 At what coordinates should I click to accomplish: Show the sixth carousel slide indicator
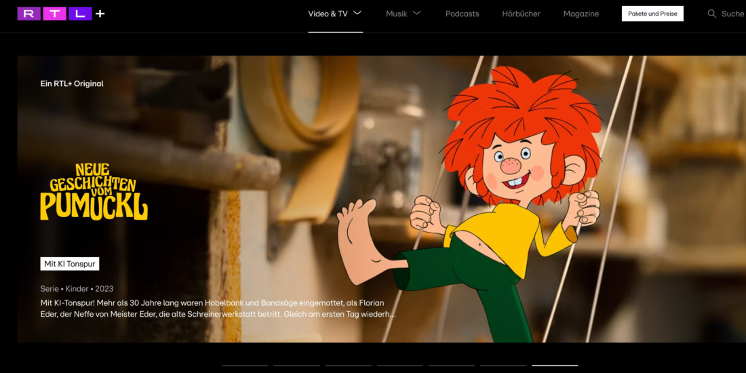503,365
